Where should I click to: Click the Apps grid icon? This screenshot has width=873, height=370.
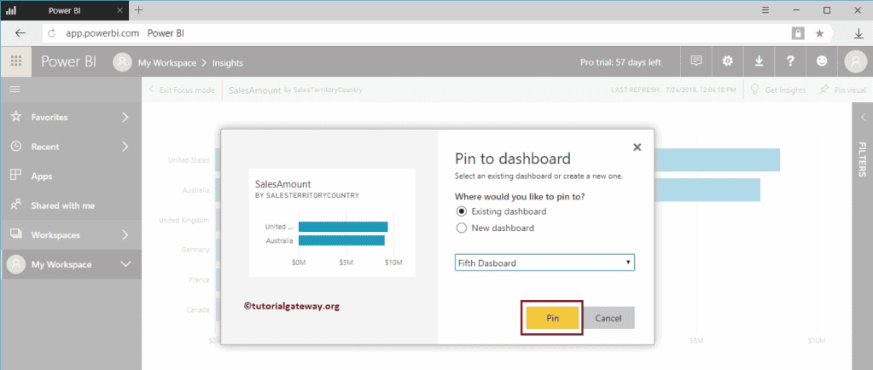click(x=16, y=176)
